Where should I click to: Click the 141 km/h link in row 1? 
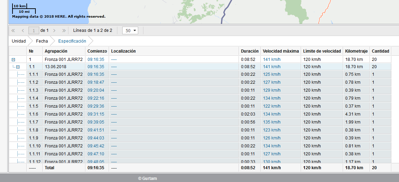(271, 60)
